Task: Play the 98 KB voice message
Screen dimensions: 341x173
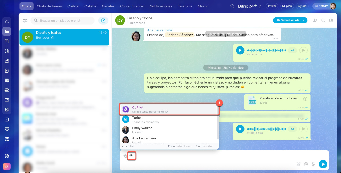Action: tap(240, 50)
